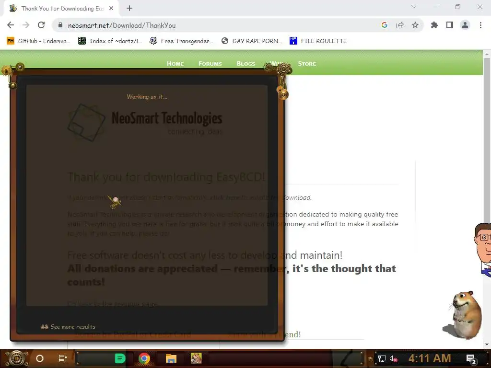The image size is (491, 368).
Task: Select the Thank You for Downloading tab
Action: tap(61, 9)
